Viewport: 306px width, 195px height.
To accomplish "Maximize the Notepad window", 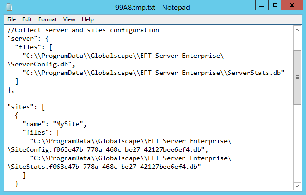I will click(x=275, y=6).
